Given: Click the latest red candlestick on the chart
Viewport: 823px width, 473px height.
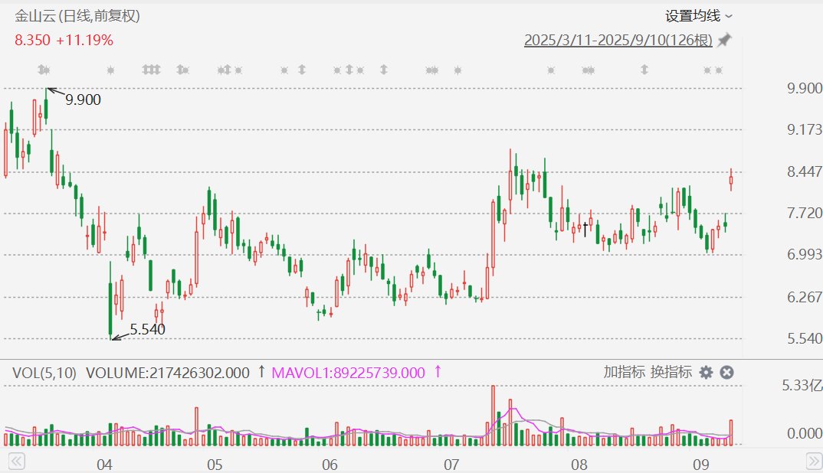Looking at the screenshot, I should 730,181.
